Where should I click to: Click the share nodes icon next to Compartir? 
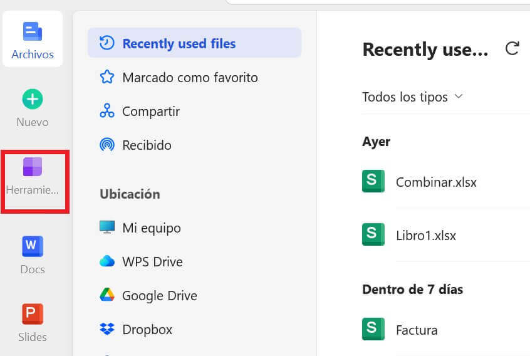click(107, 110)
